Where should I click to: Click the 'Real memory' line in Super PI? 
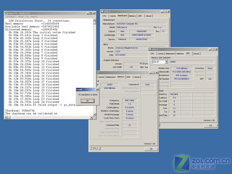click(x=32, y=24)
